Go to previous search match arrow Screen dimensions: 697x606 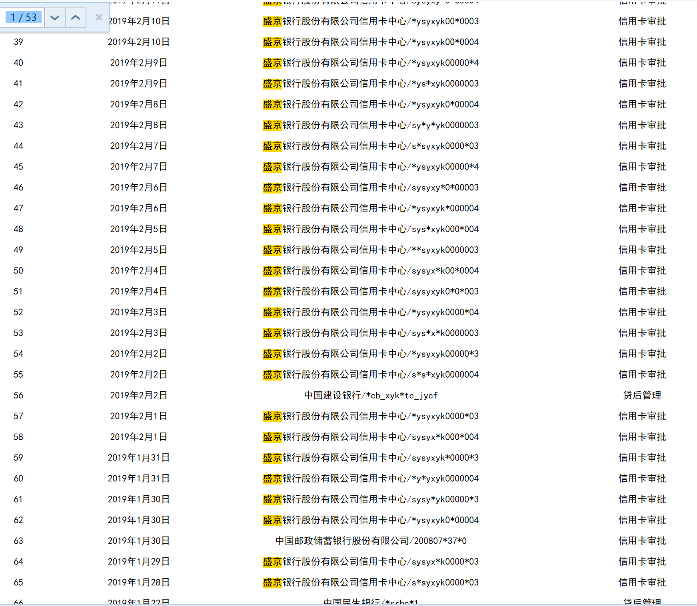click(x=76, y=18)
